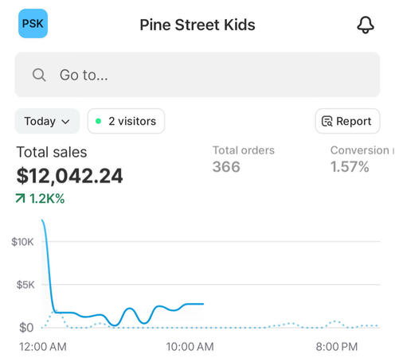Switch to Total orders metric

coord(244,159)
